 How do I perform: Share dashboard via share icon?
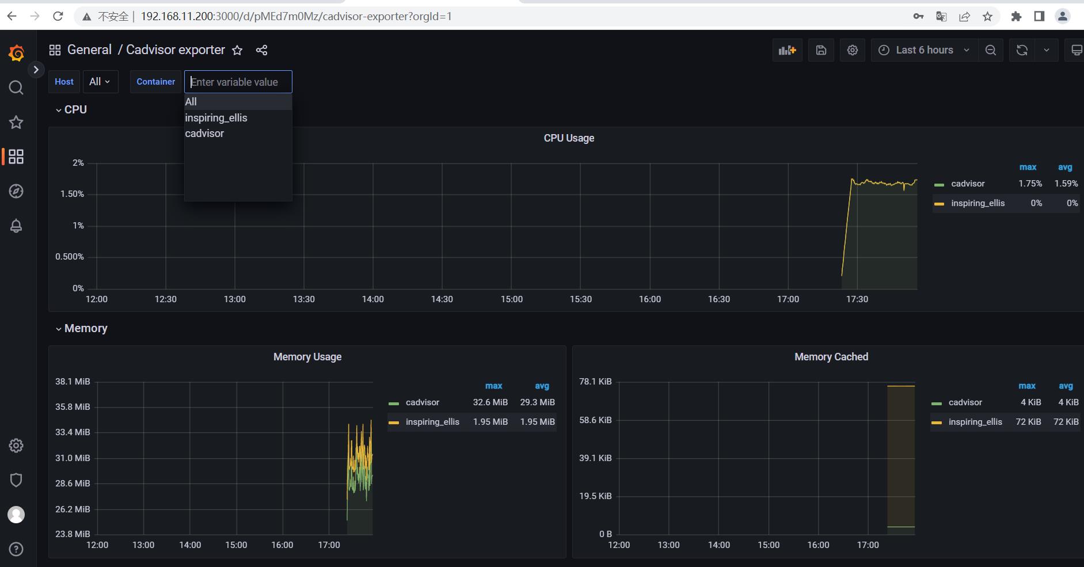click(261, 50)
